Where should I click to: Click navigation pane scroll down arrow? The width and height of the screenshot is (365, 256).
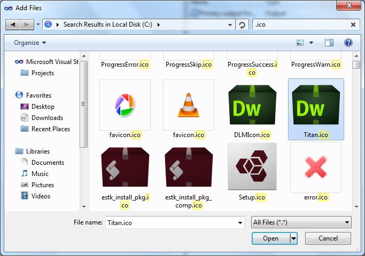coord(84,206)
